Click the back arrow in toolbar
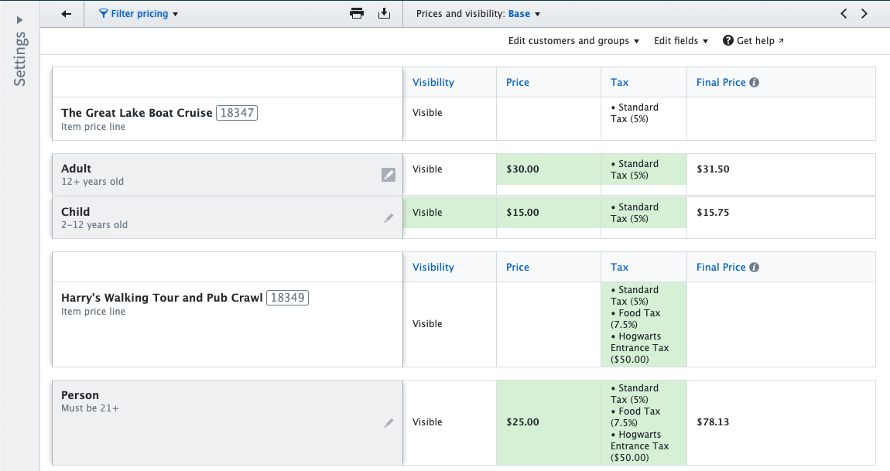The height and width of the screenshot is (471, 890). 66,14
